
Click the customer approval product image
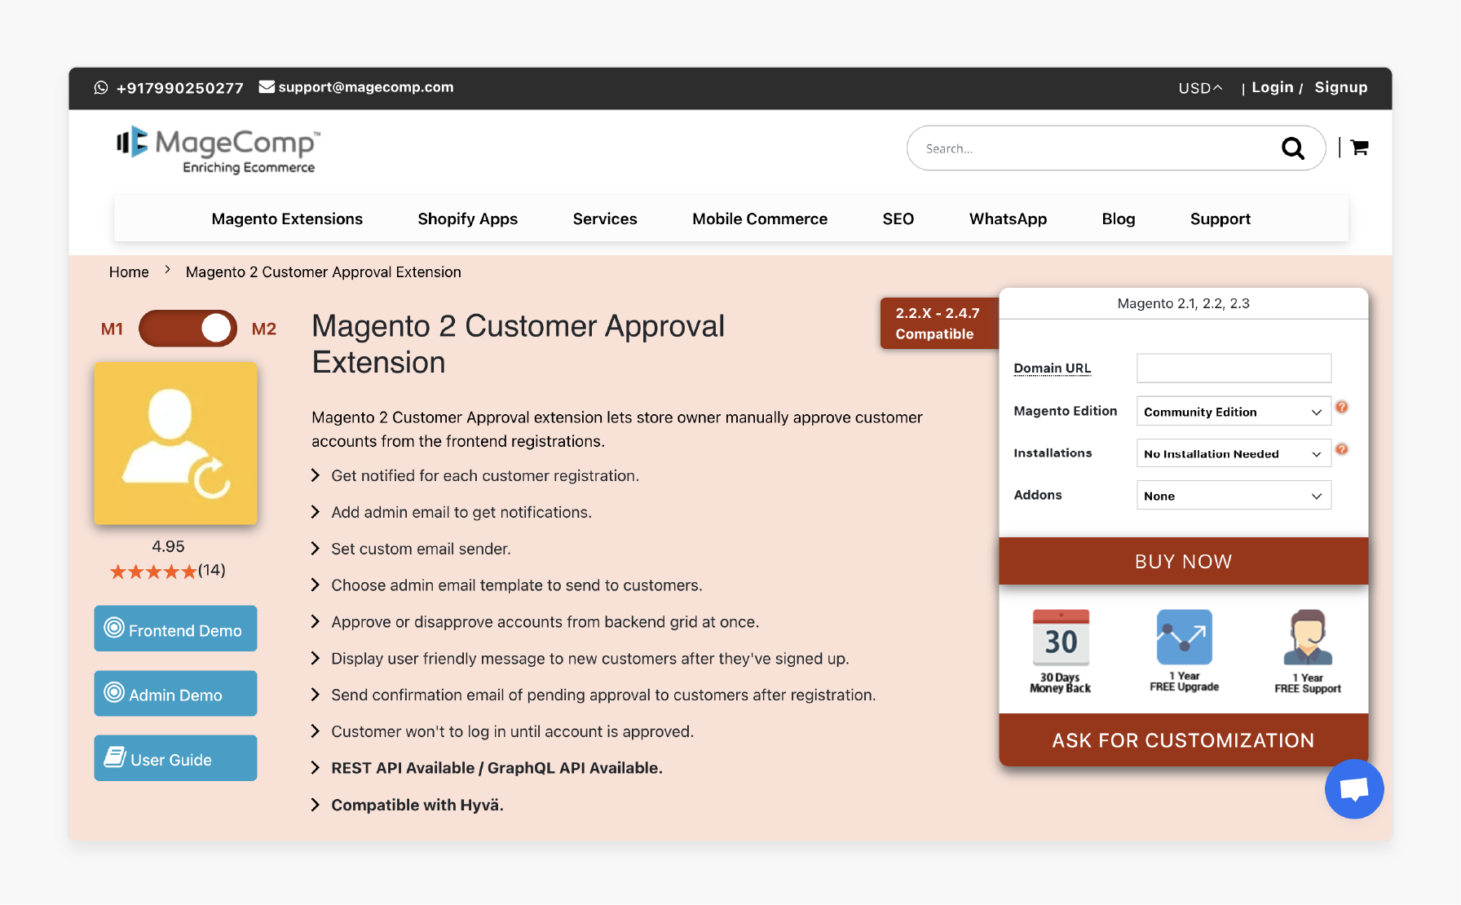[x=175, y=444]
